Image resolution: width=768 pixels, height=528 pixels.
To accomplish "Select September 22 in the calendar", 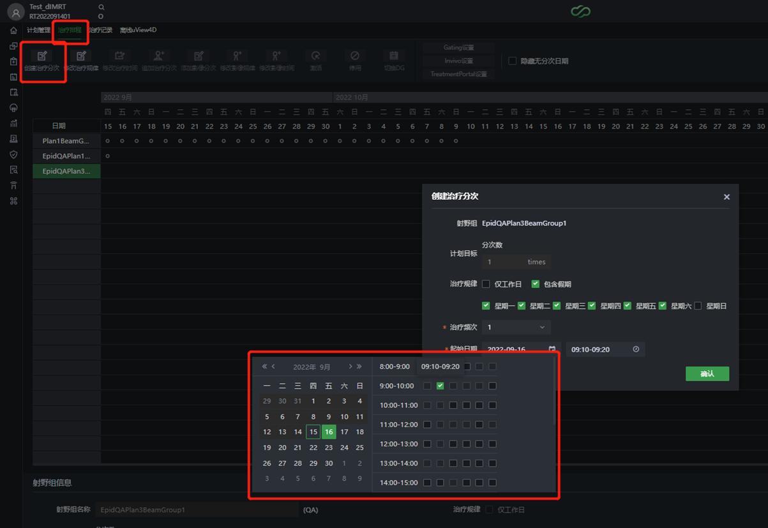I will pos(313,448).
